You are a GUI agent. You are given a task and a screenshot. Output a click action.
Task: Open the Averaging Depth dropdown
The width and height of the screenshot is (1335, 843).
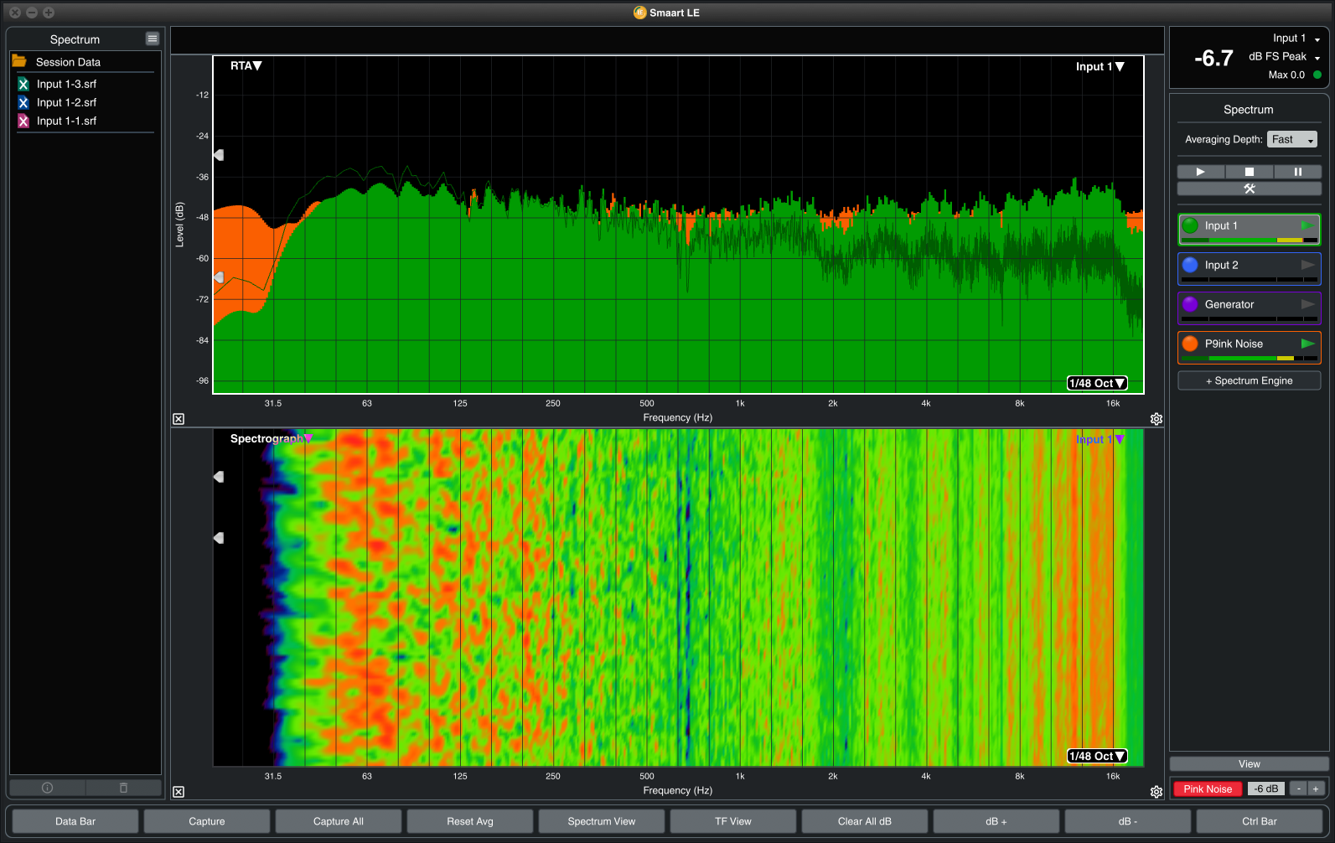point(1291,139)
